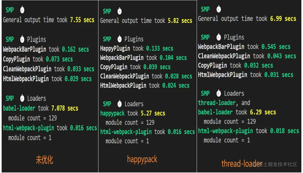The height and width of the screenshot is (173, 303).
Task: Click the stopwatch icon beside Plugins in the 未优化 panel
Action: click(x=22, y=39)
